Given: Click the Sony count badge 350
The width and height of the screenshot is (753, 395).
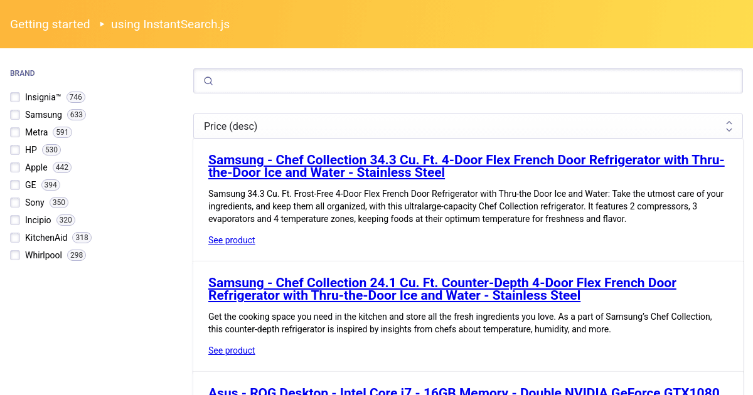Looking at the screenshot, I should point(59,203).
